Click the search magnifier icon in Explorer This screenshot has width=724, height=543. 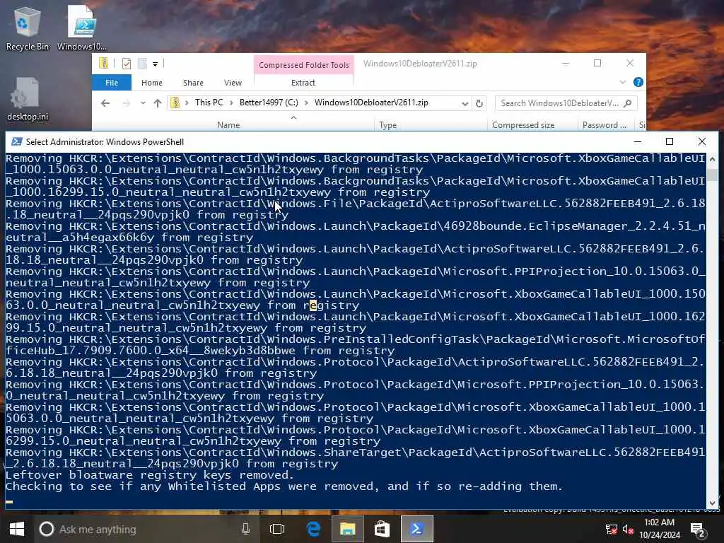628,103
